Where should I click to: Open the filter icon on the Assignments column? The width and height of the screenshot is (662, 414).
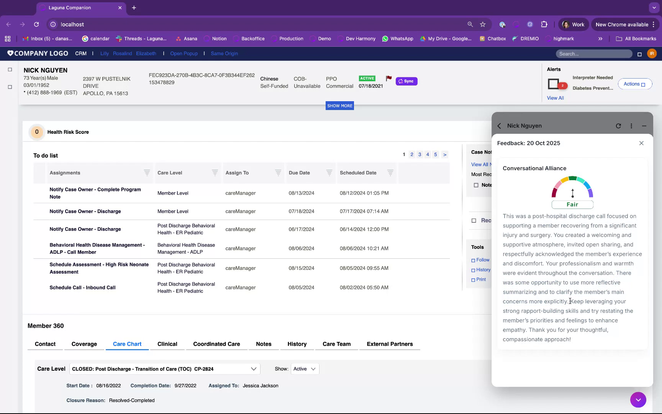147,173
